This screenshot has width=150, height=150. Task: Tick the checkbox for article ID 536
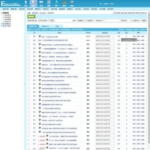[x=29, y=44]
